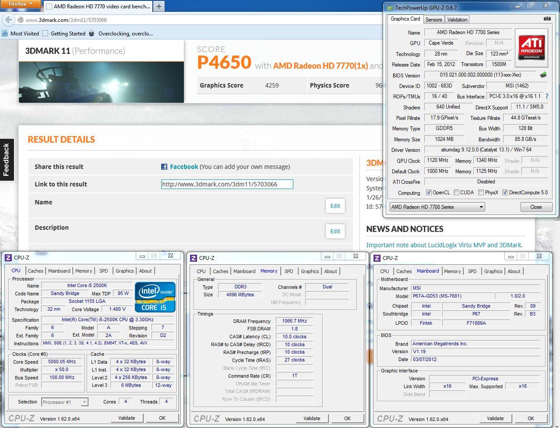This screenshot has width=560, height=428.
Task: Open the Graphics tab in the CPU-Z Mainboard window
Action: (493, 272)
